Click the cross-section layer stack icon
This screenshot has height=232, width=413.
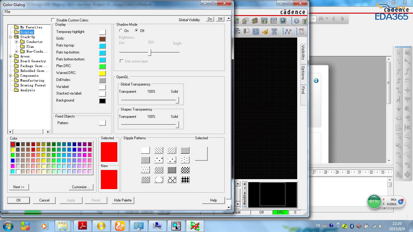point(255,21)
